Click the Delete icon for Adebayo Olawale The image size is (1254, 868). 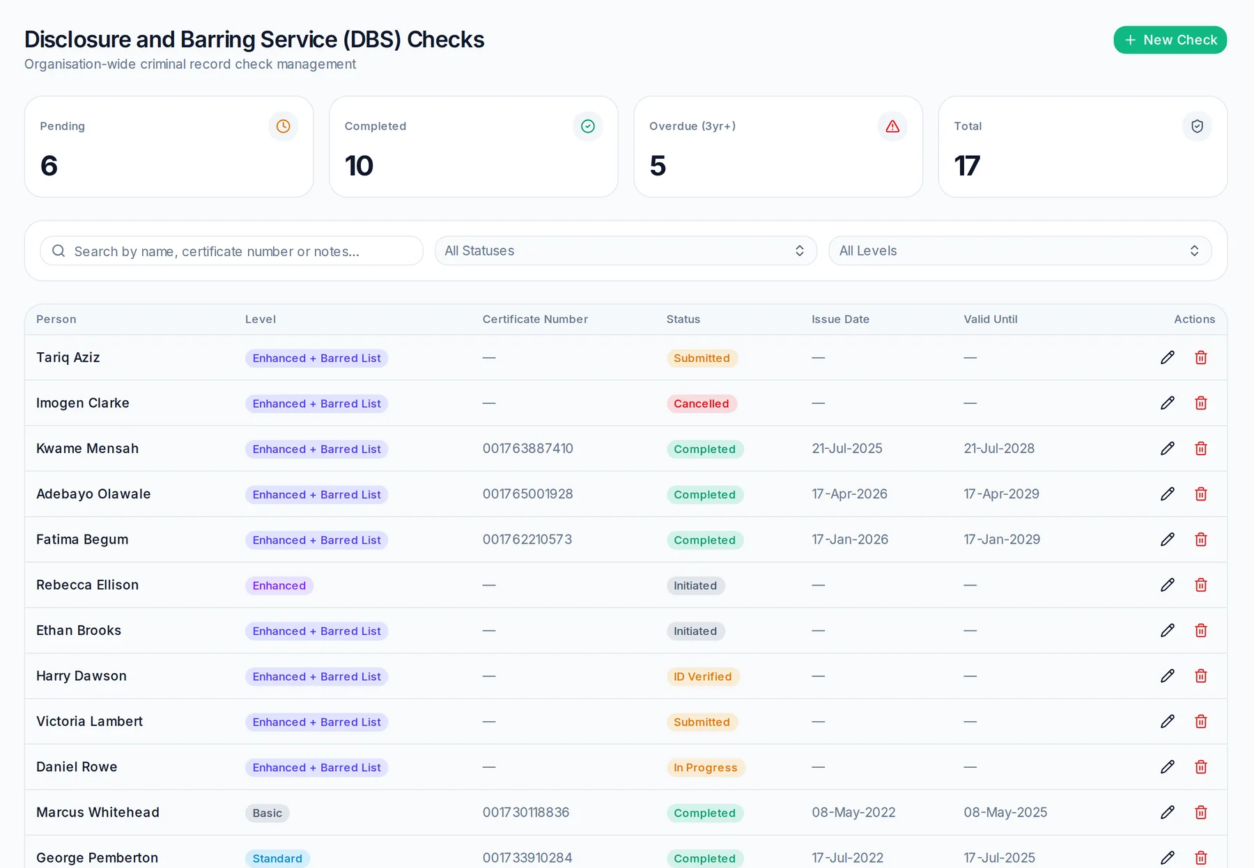pos(1201,494)
